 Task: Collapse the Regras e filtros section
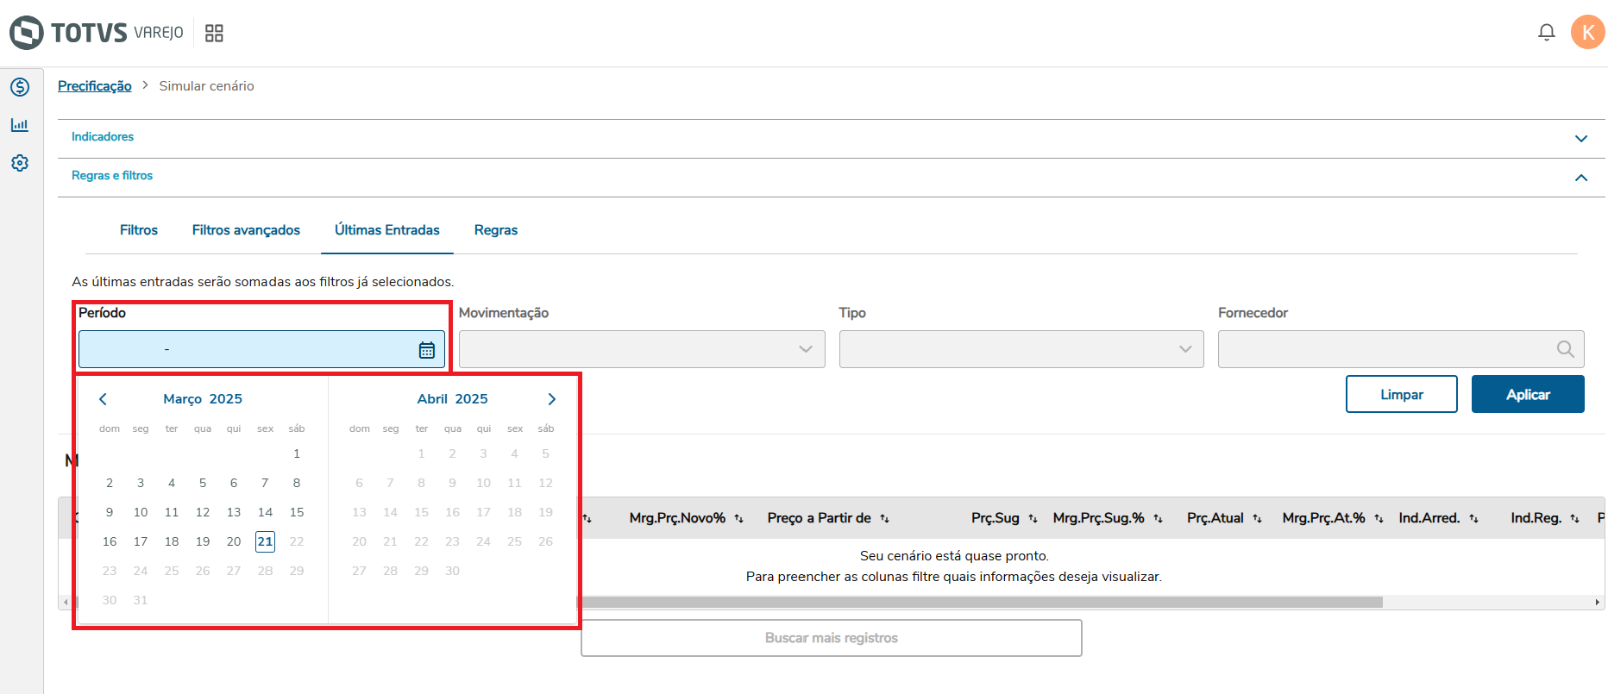1580,178
